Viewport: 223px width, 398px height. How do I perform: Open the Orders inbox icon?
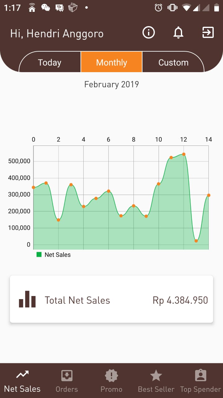click(x=67, y=376)
